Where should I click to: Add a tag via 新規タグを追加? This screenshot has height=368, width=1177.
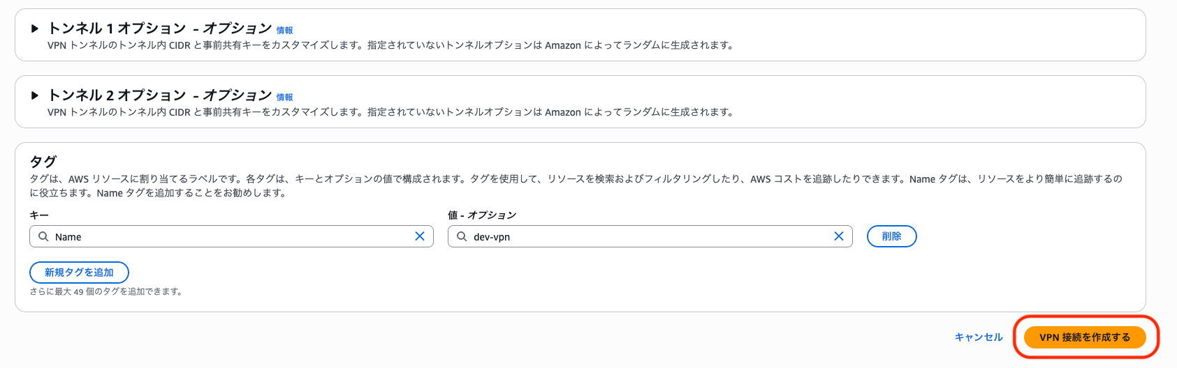pyautogui.click(x=79, y=273)
